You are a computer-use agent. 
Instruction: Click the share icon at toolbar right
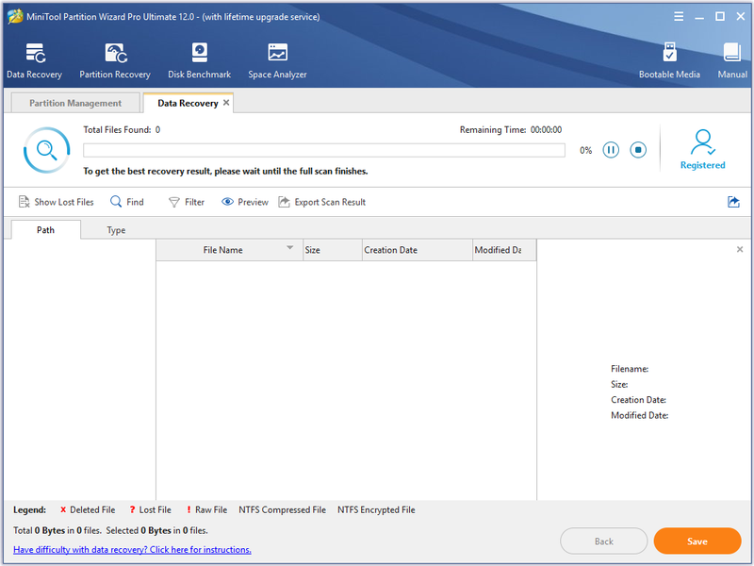(x=733, y=202)
